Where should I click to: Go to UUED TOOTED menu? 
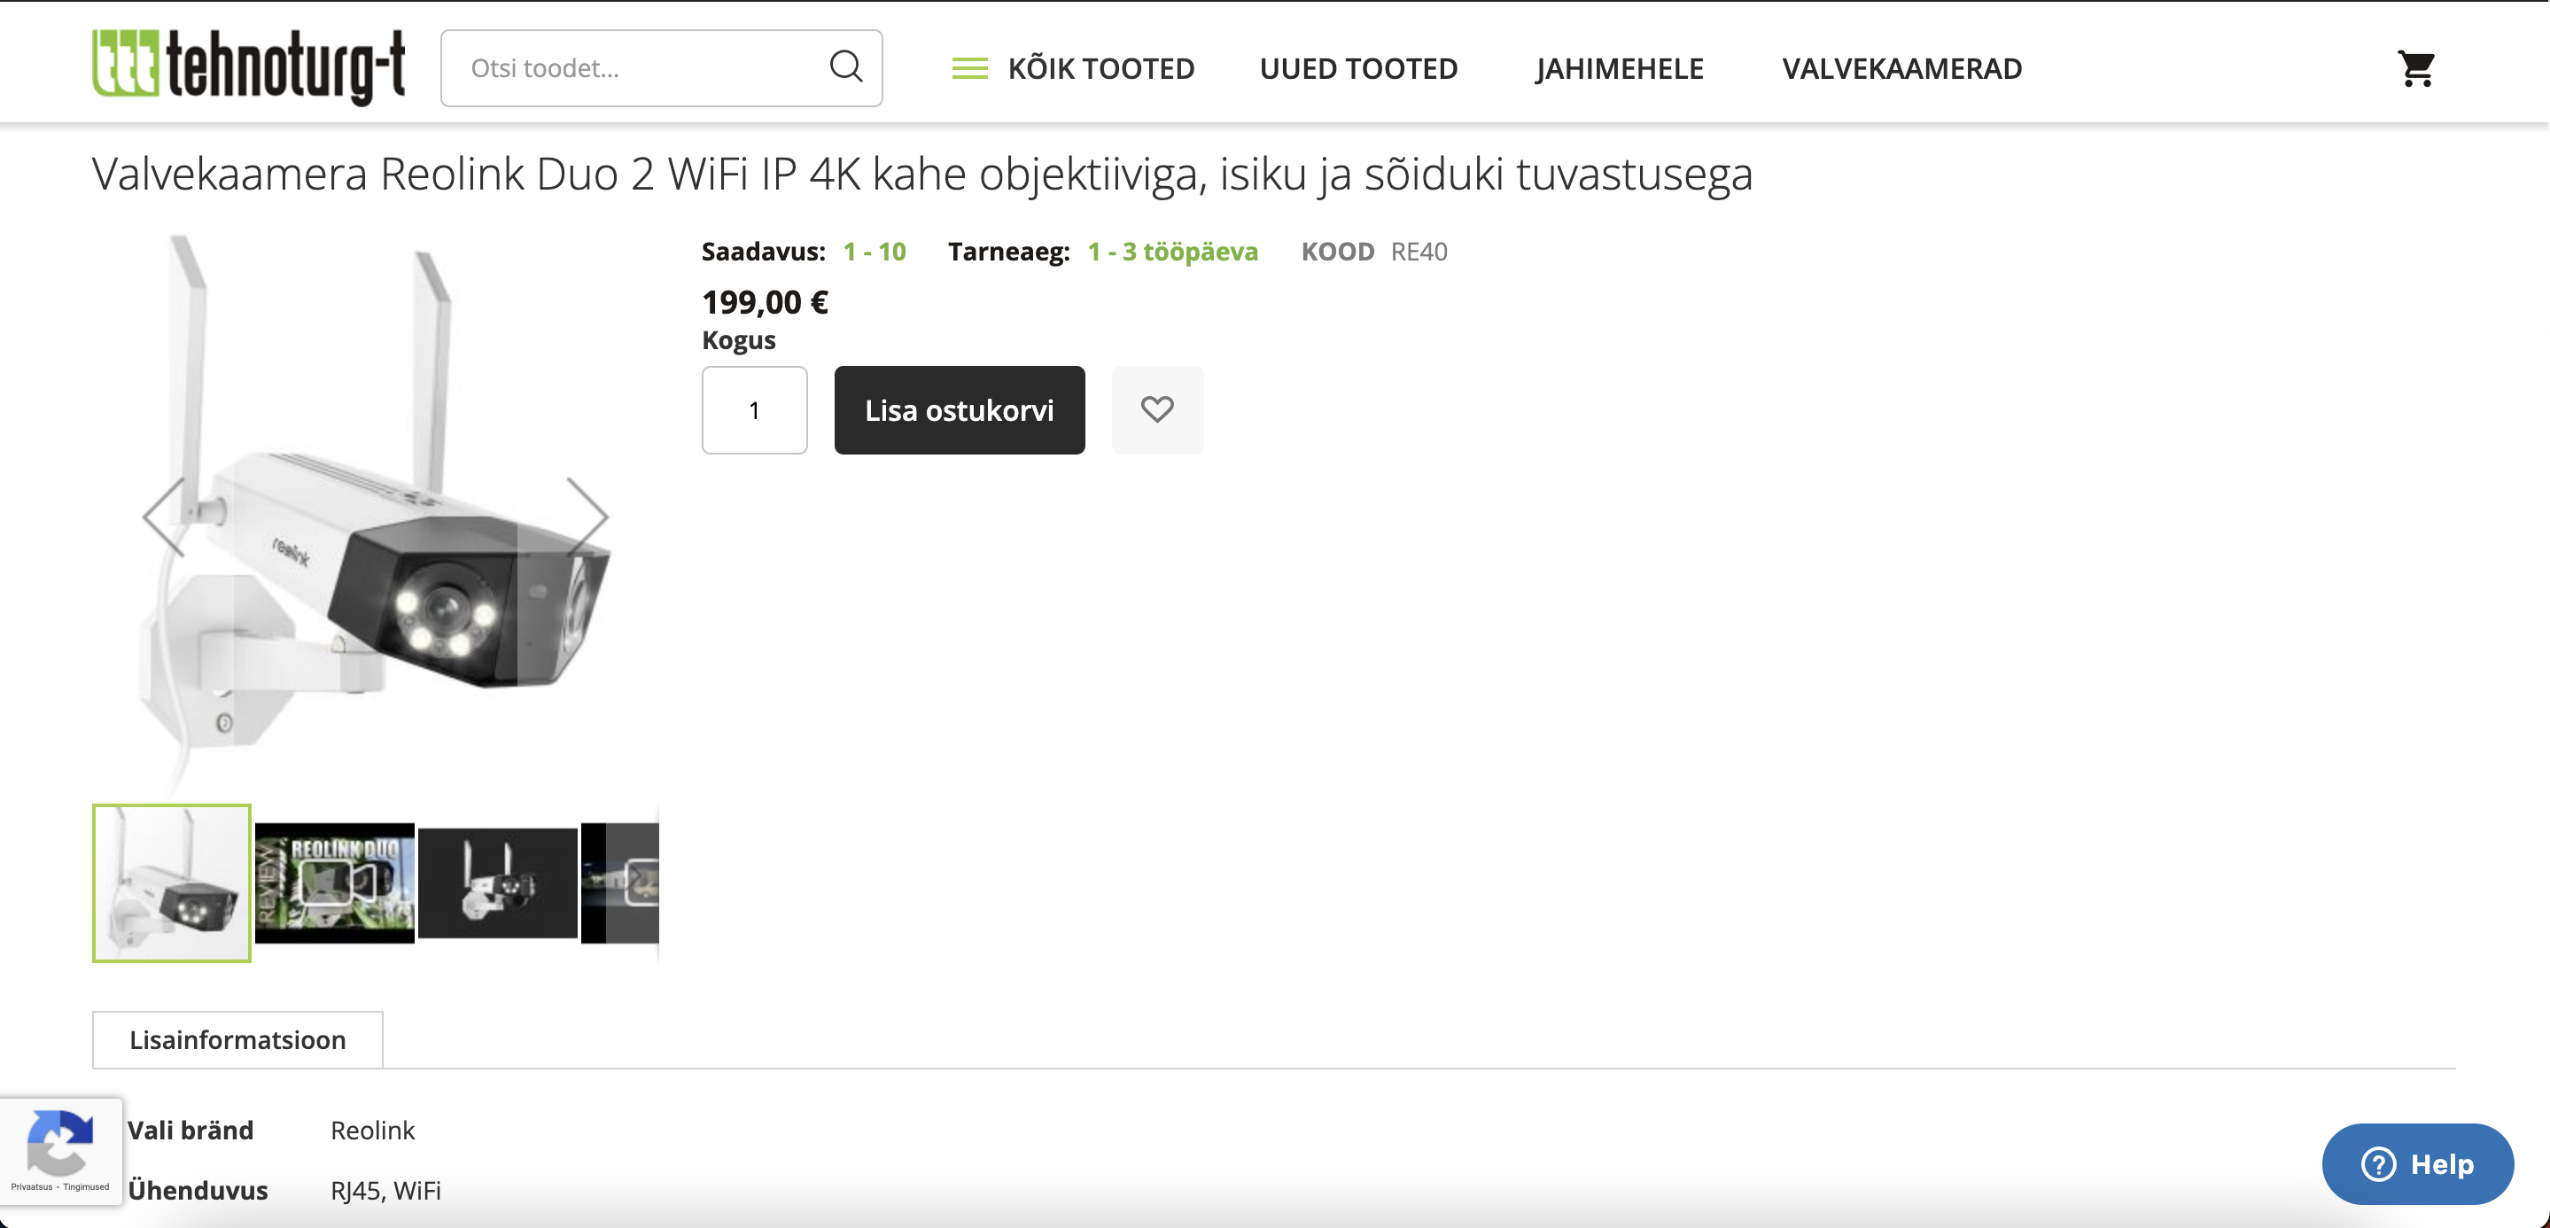(1358, 68)
